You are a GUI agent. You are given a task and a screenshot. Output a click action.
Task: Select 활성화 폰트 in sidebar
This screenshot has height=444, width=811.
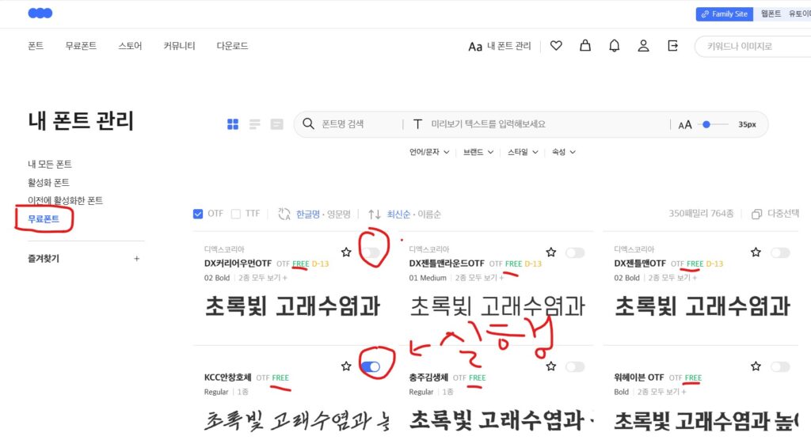point(48,183)
